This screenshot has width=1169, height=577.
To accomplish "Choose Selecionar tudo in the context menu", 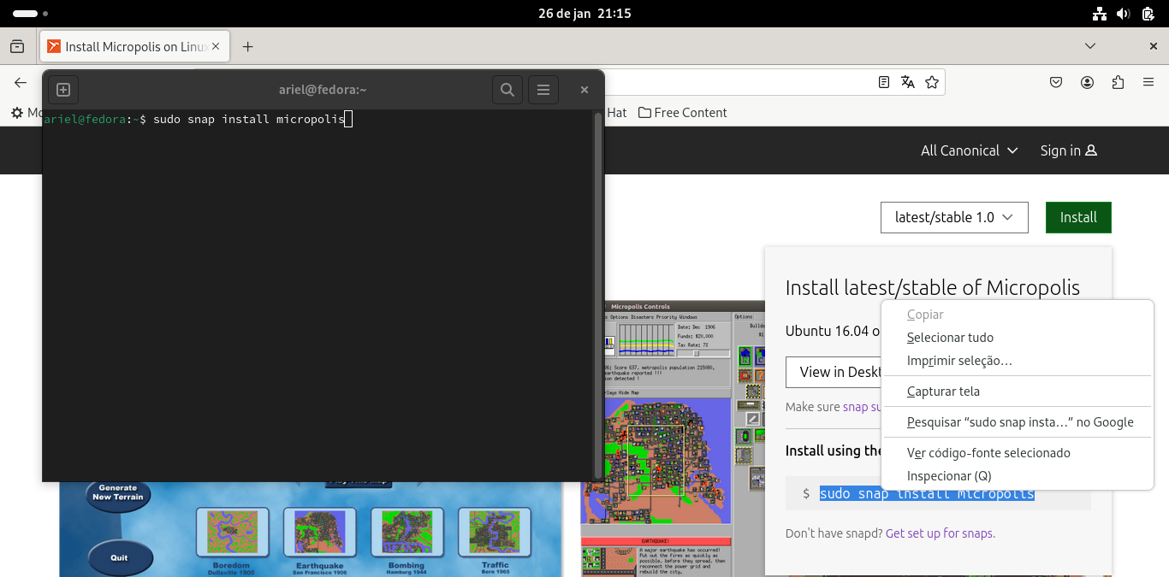I will (x=949, y=337).
